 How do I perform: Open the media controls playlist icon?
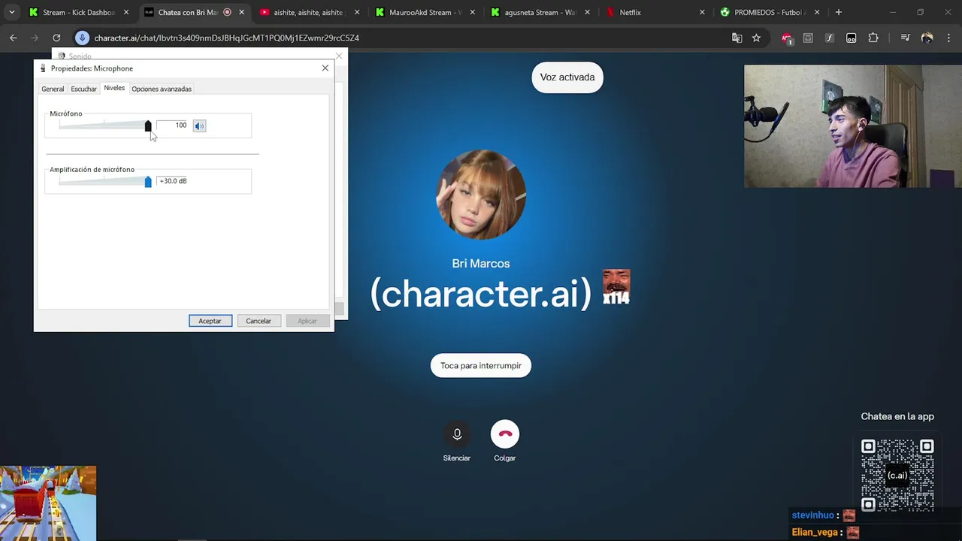coord(906,38)
